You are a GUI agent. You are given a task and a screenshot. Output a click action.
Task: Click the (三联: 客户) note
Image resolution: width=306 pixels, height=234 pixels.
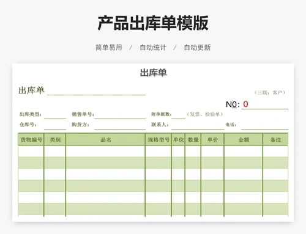(x=270, y=93)
